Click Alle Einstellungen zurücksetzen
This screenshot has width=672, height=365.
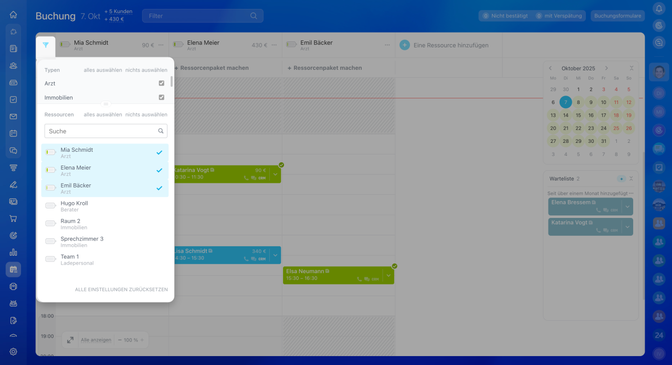click(x=121, y=289)
